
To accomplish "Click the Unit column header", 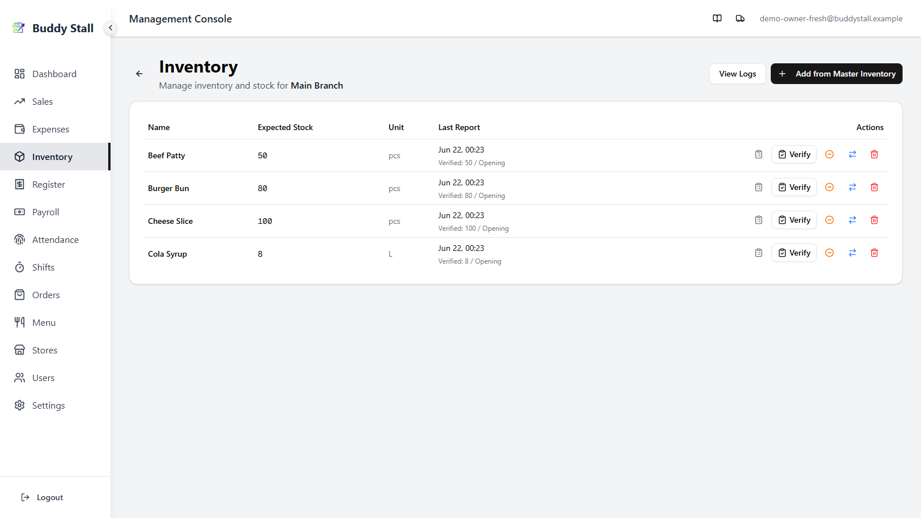I will pyautogui.click(x=396, y=127).
